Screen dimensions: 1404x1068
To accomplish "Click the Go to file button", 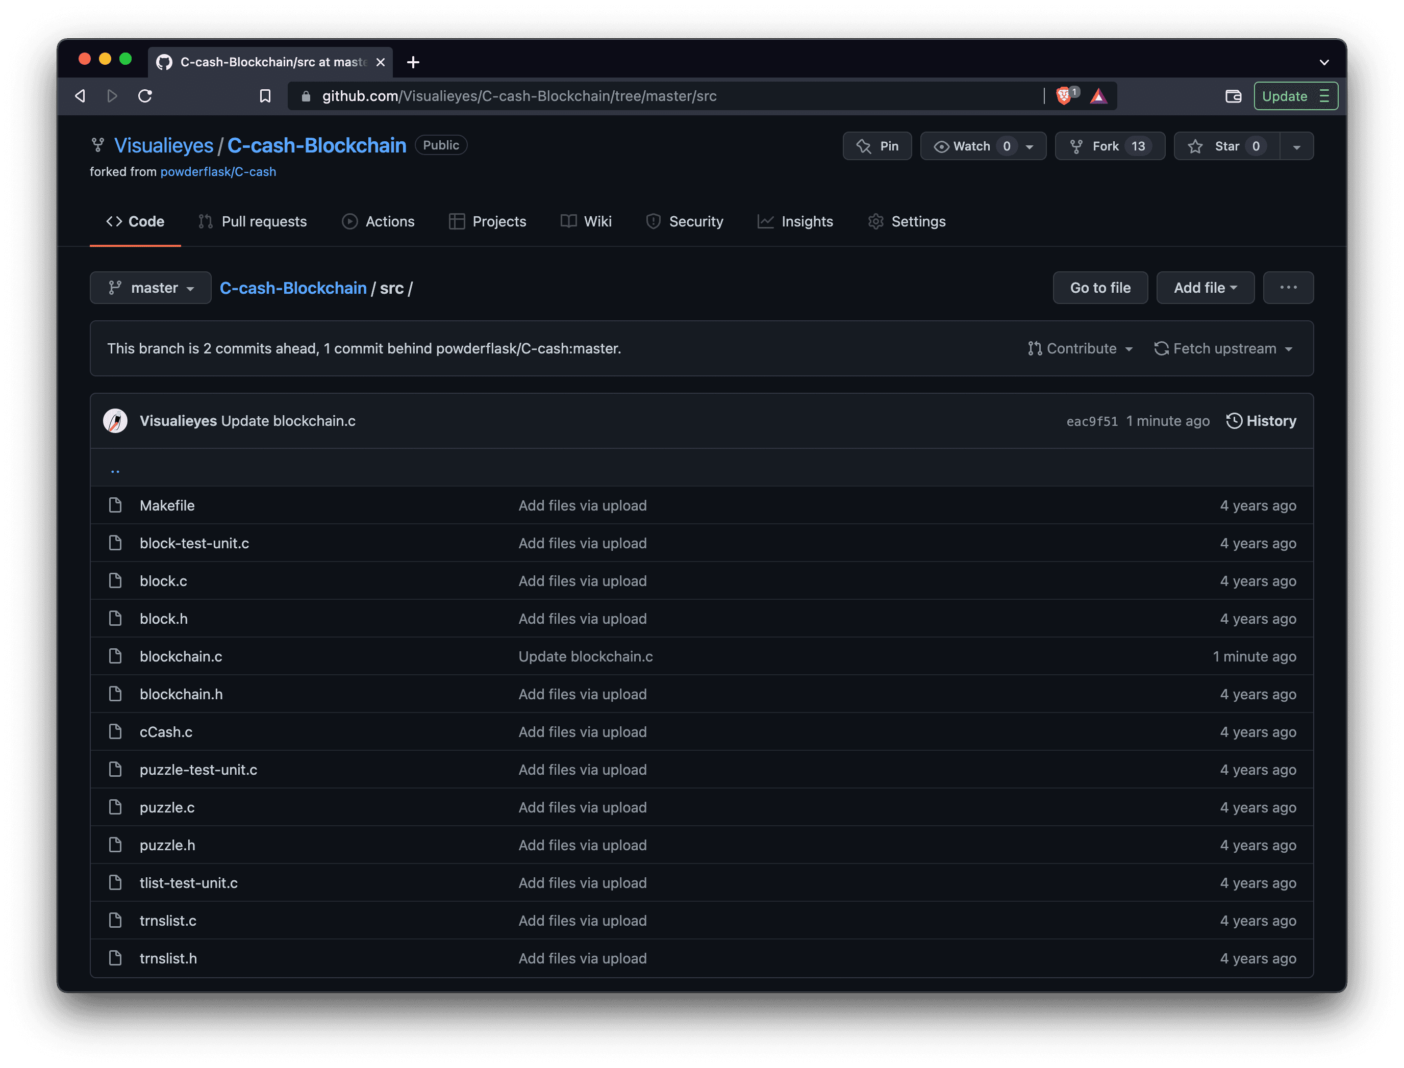I will (1100, 288).
